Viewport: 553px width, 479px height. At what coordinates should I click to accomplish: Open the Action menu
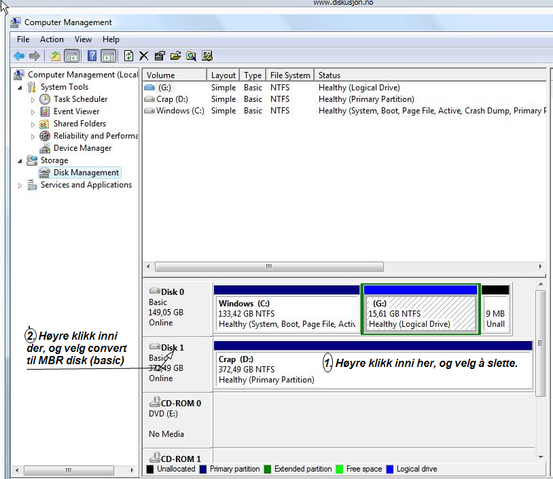(x=52, y=39)
